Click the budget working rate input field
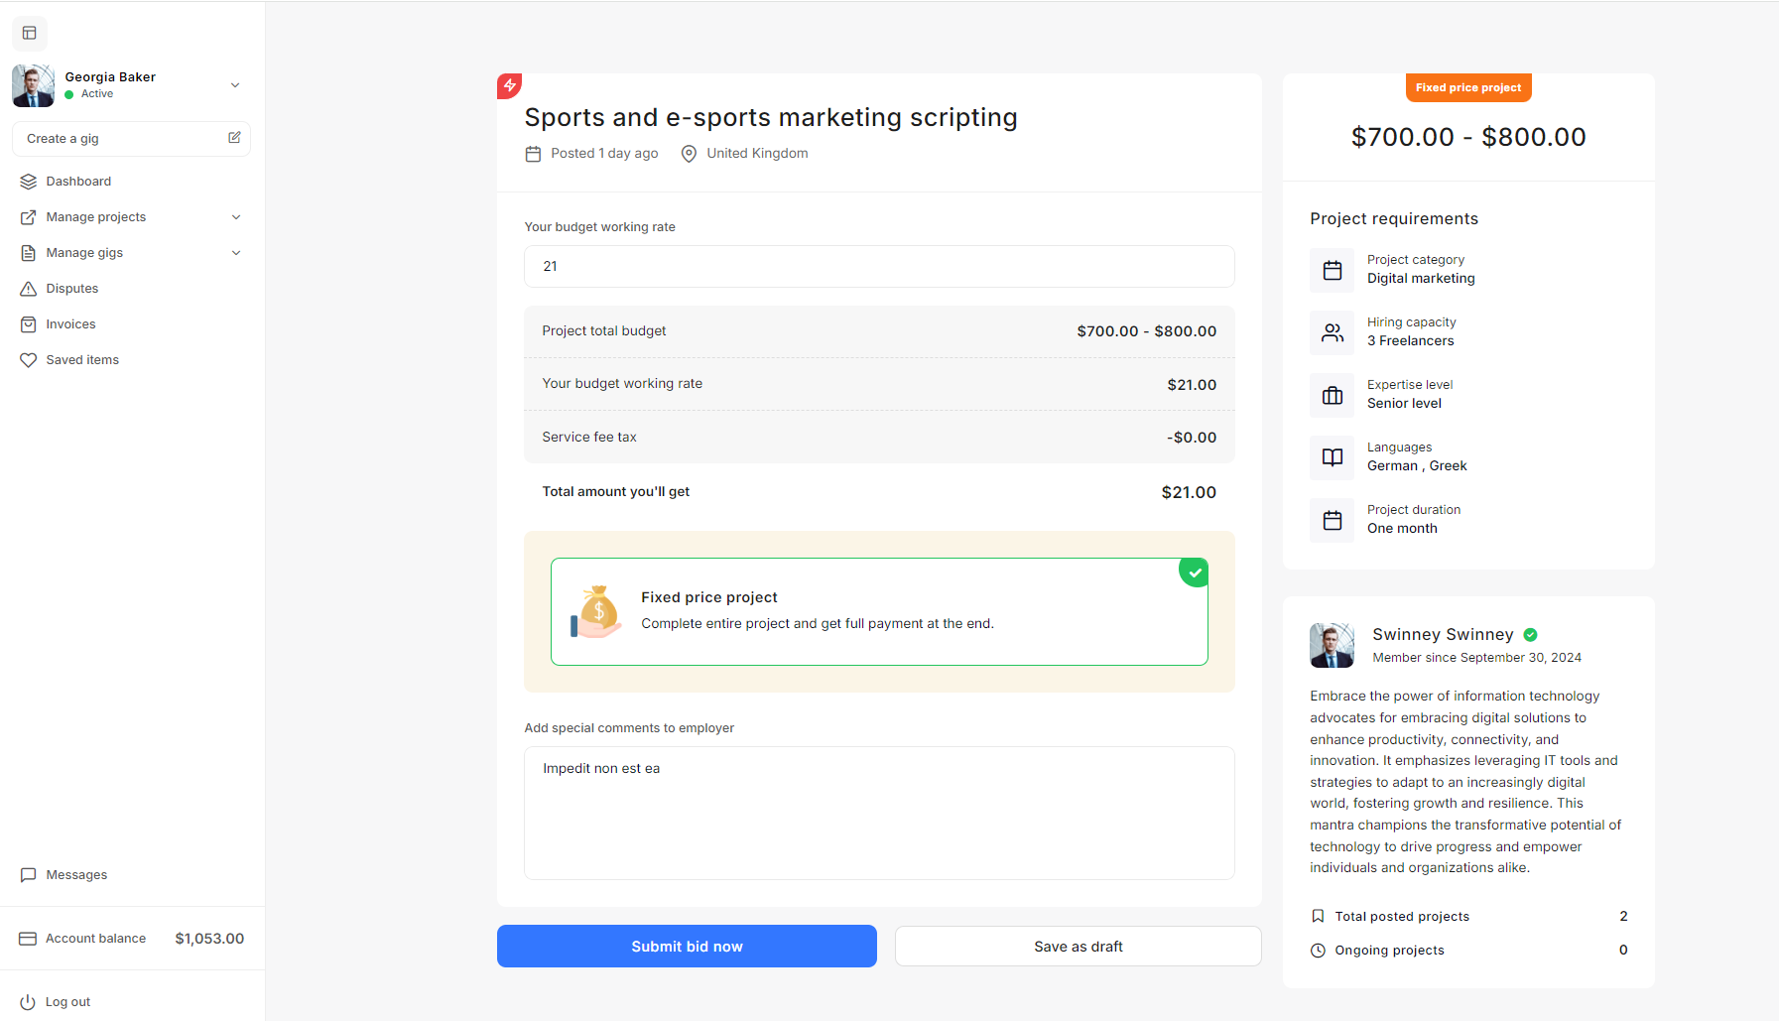The image size is (1779, 1021). click(878, 267)
